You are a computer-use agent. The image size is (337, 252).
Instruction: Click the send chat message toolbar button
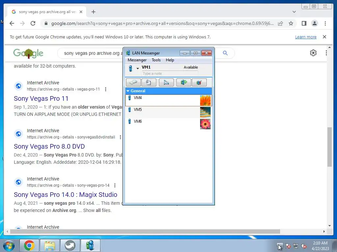133,82
